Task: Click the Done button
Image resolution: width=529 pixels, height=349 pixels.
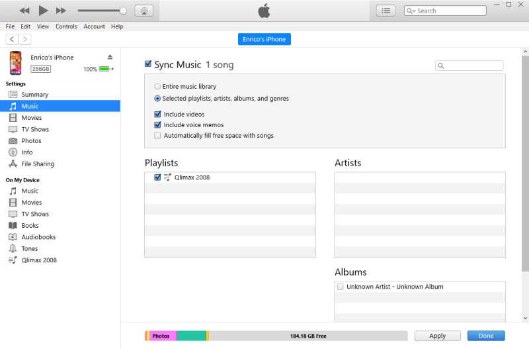Action: click(x=486, y=336)
